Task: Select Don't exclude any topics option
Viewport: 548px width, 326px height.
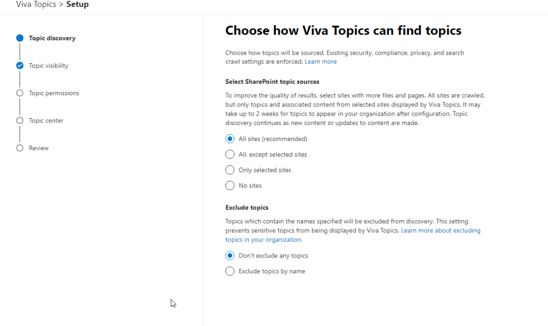Action: 230,255
